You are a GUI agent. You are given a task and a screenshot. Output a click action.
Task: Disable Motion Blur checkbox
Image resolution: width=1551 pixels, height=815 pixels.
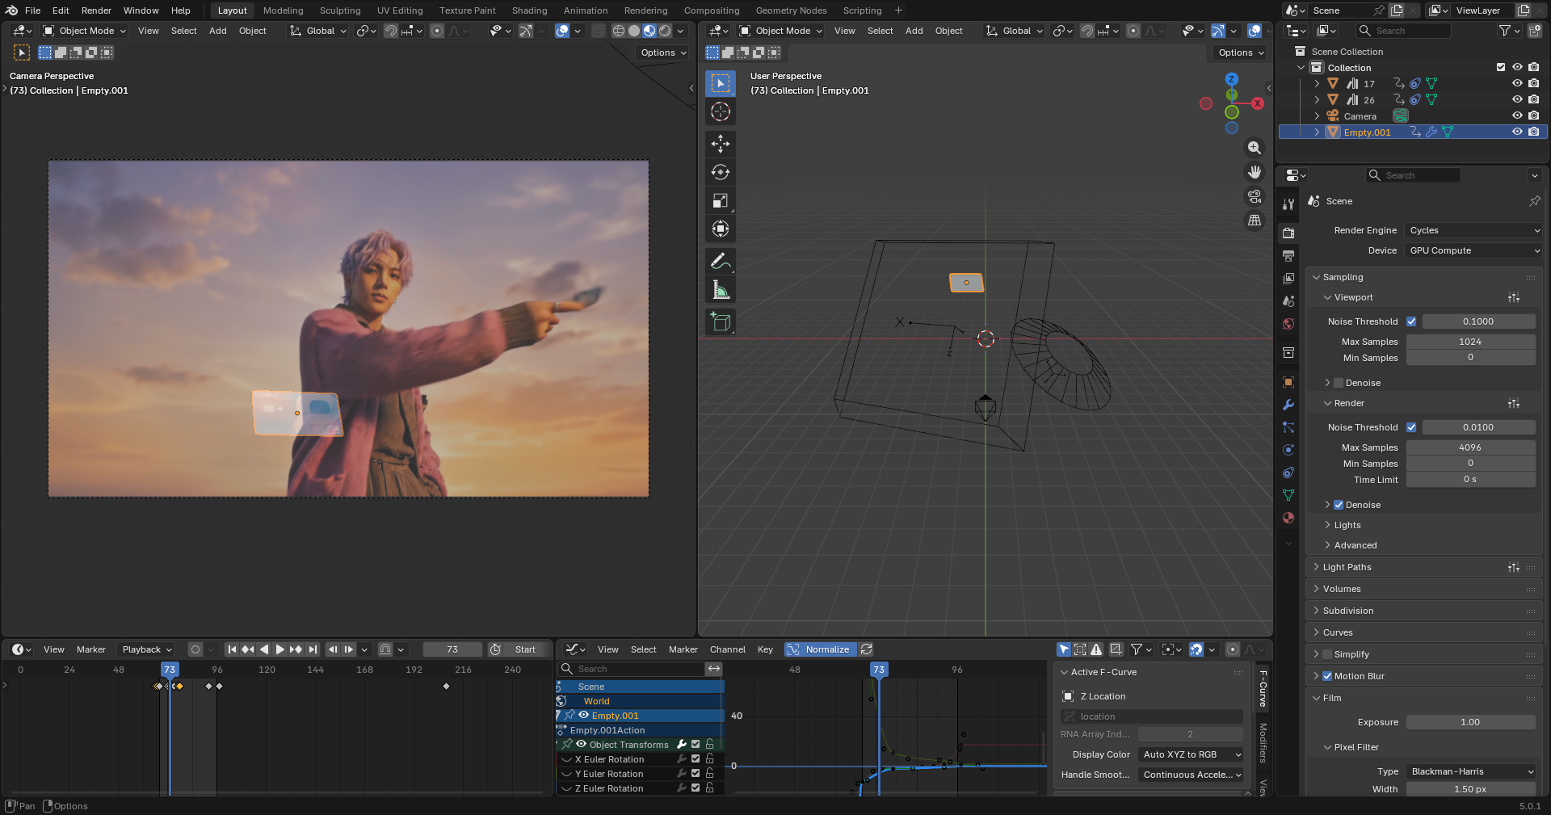[x=1327, y=676]
